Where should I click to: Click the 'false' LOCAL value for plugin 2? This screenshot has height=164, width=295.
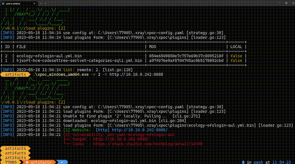coord(236,56)
